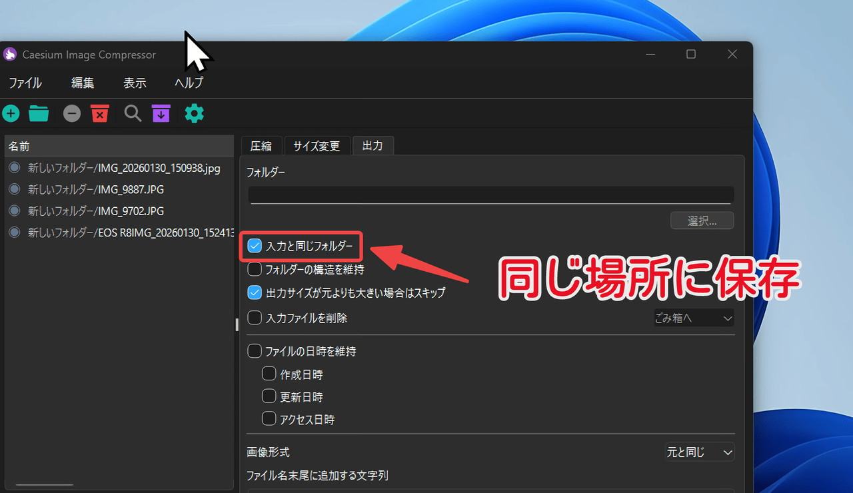
Task: Toggle 出力サイズが元よりも大きい場合はスキップ checkbox
Action: pos(255,292)
